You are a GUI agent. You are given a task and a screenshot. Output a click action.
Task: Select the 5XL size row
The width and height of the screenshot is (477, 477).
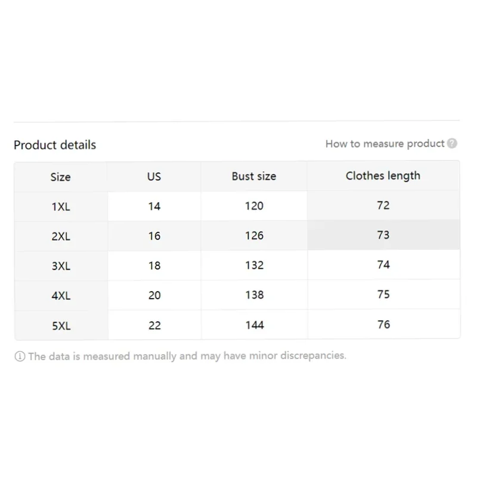coord(237,325)
